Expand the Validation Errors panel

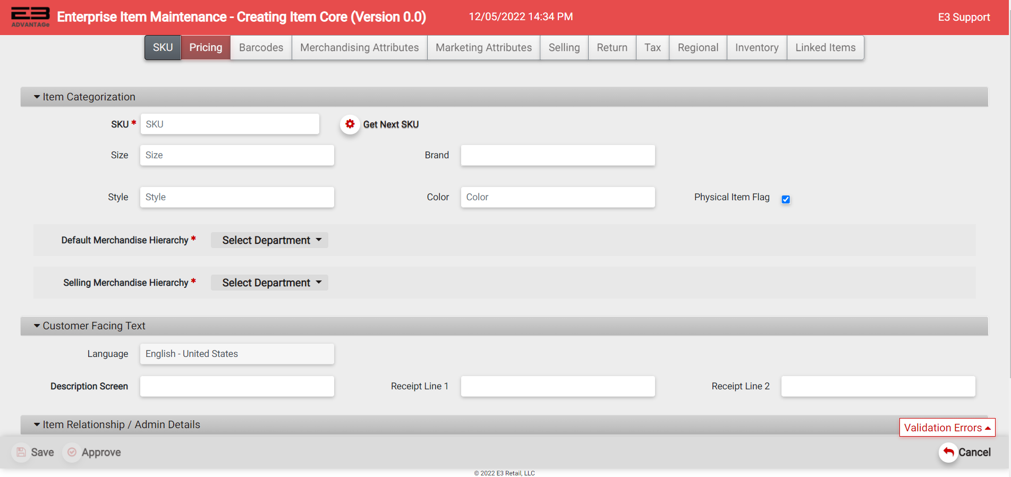click(x=947, y=428)
